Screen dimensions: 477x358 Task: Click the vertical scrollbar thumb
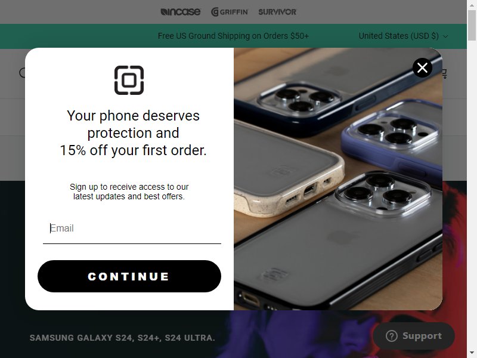tap(472, 25)
